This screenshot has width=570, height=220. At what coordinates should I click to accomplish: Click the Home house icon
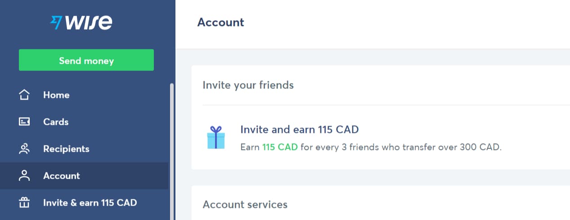point(24,95)
